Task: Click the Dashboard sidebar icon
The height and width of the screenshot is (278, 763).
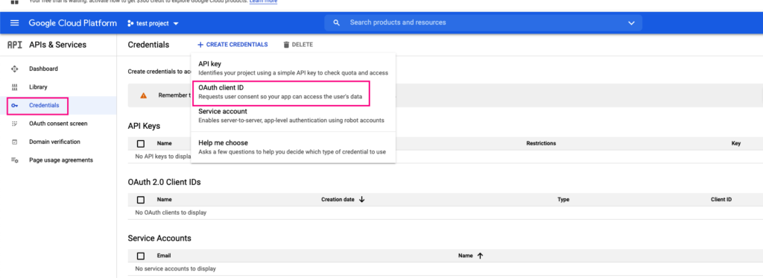Action: click(15, 69)
